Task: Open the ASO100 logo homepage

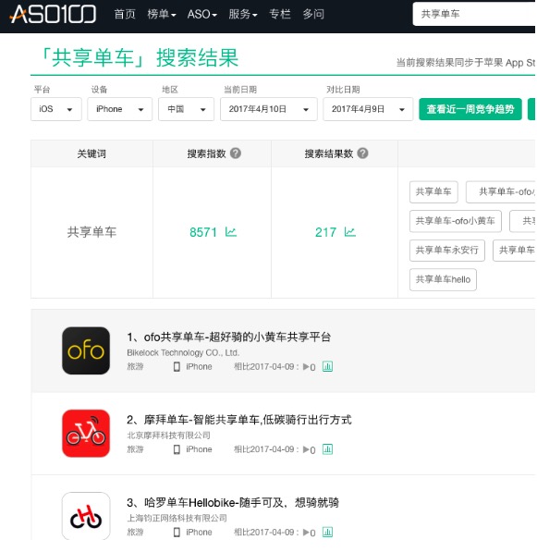Action: point(54,15)
